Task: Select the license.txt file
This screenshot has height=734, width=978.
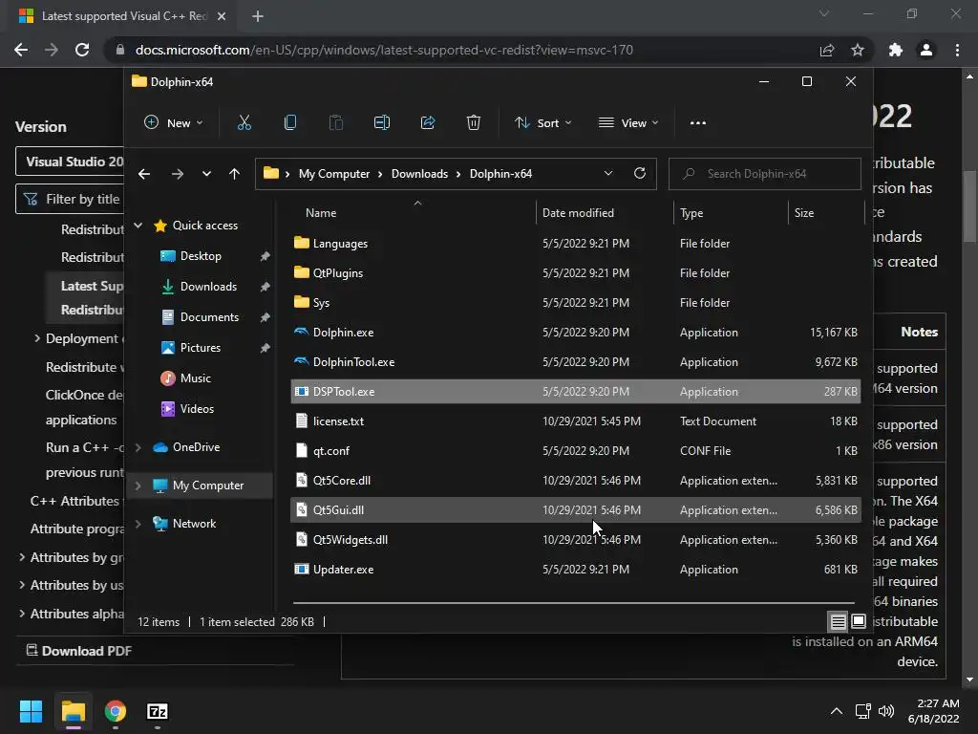Action: click(x=576, y=421)
